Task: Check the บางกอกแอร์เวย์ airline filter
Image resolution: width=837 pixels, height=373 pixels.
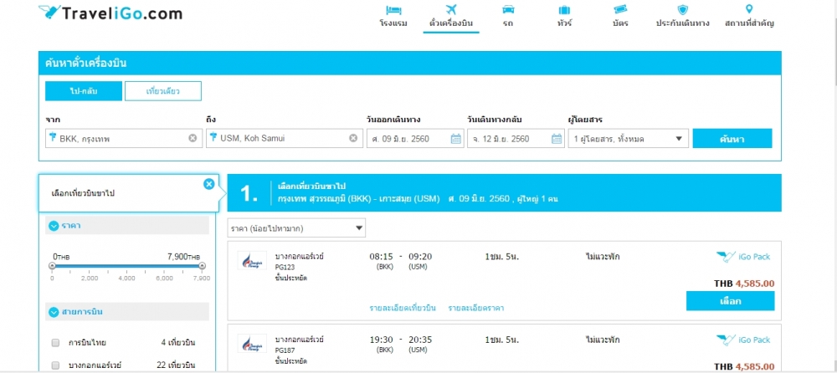Action: tap(56, 365)
